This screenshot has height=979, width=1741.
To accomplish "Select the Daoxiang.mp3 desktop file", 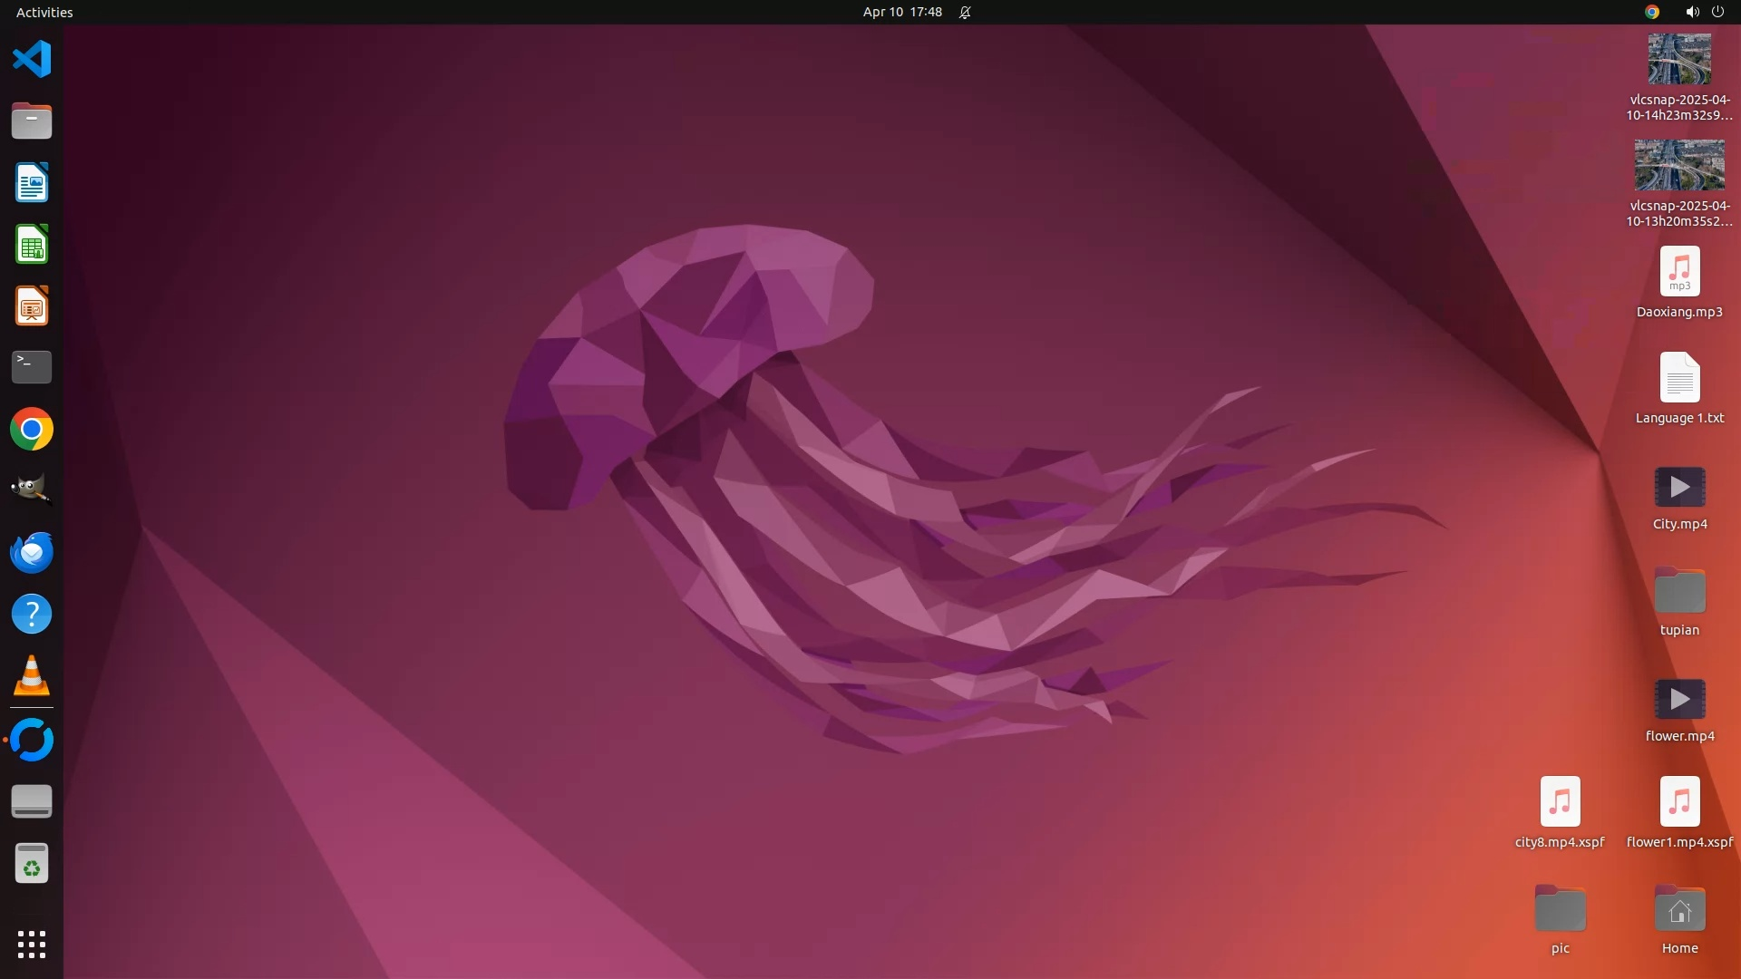I will coord(1679,272).
